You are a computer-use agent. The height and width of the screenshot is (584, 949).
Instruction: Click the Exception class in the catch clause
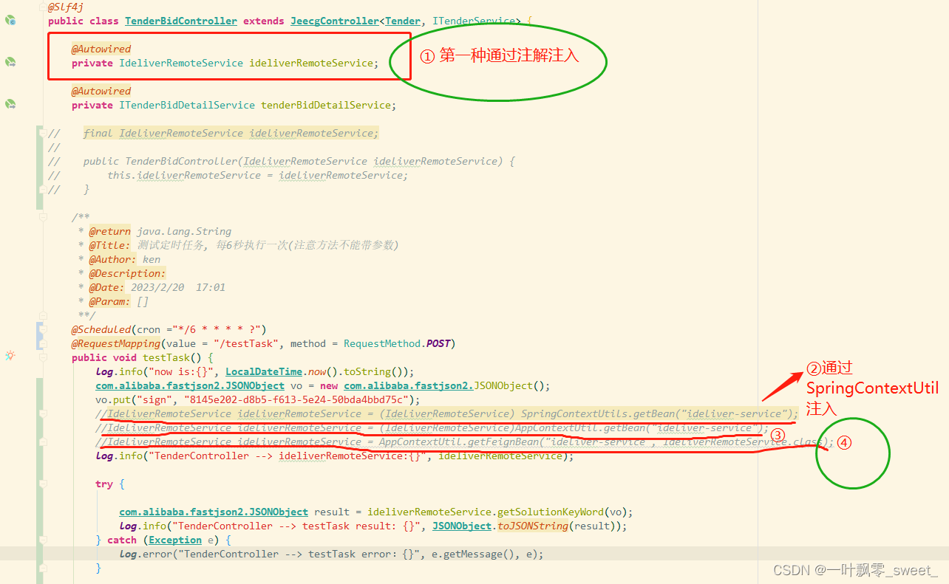coord(175,540)
